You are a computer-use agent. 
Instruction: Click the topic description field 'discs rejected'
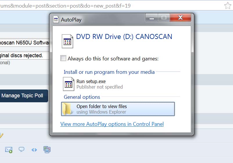coord(25,55)
